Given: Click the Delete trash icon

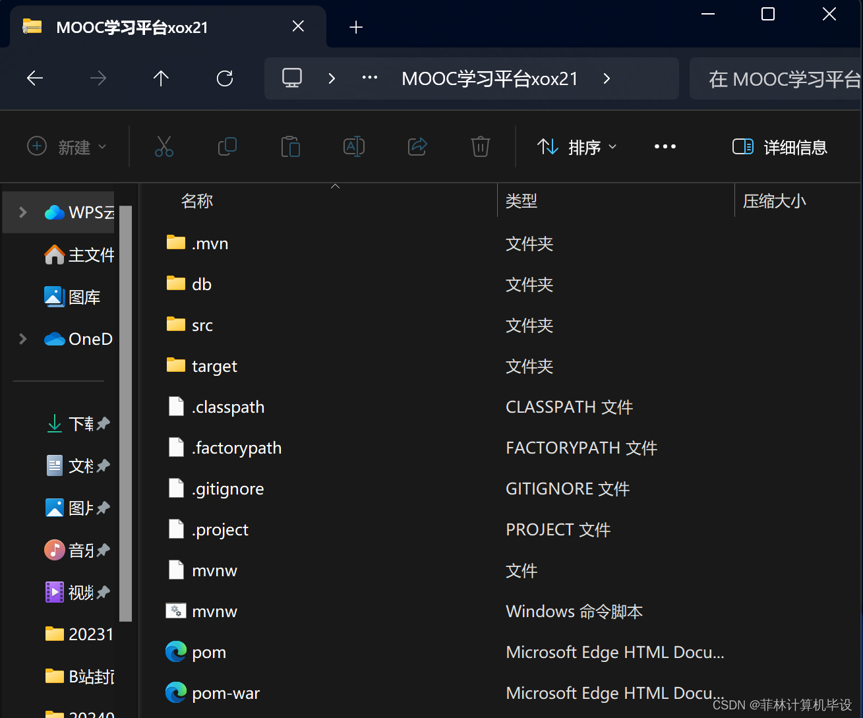Looking at the screenshot, I should pyautogui.click(x=481, y=146).
